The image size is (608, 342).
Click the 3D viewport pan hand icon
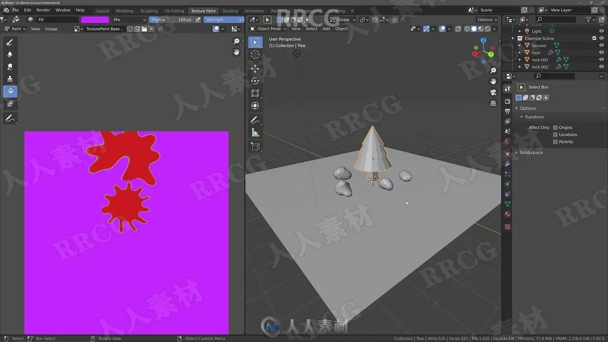tap(493, 81)
